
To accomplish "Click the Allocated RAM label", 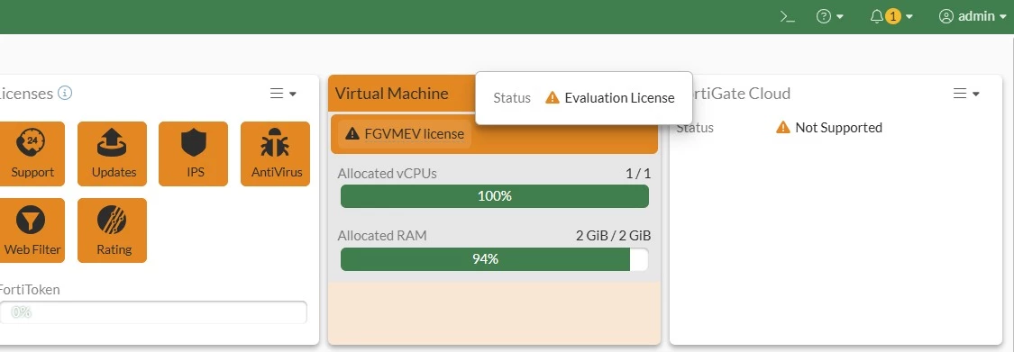I will 382,236.
